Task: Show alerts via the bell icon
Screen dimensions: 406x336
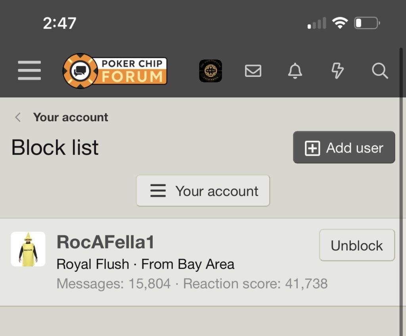Action: pyautogui.click(x=295, y=71)
